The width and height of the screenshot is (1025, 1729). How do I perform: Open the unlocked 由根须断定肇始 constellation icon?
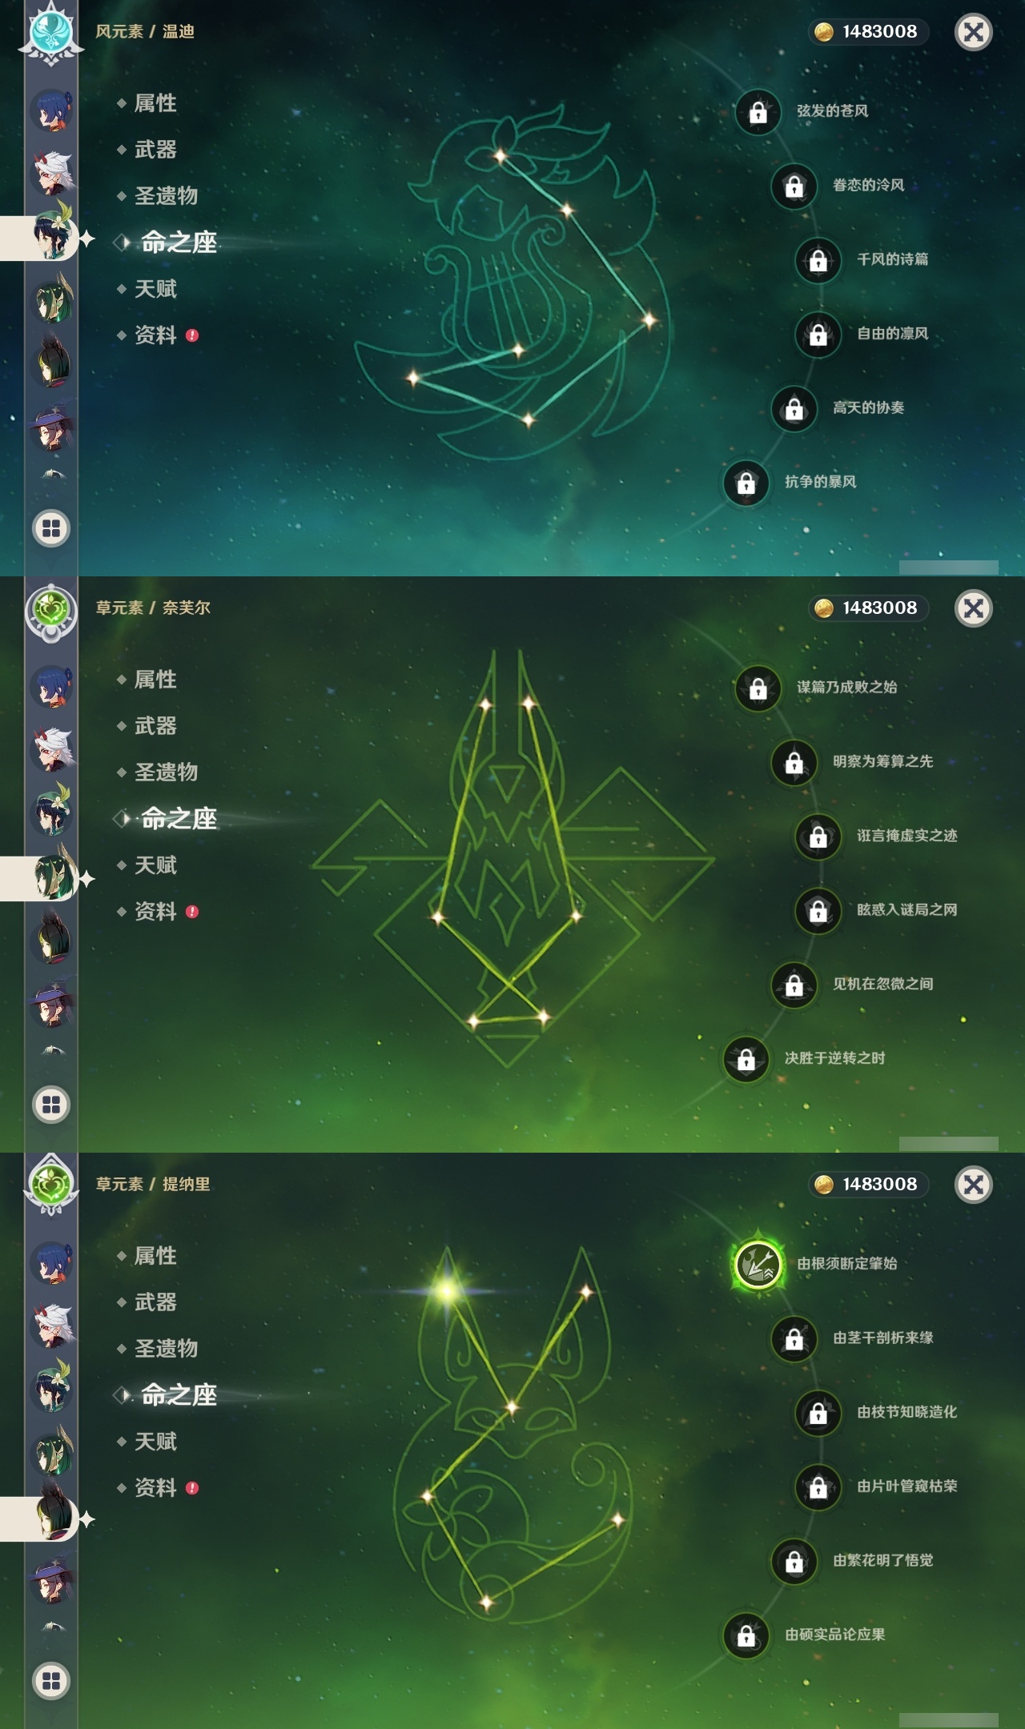click(x=758, y=1264)
